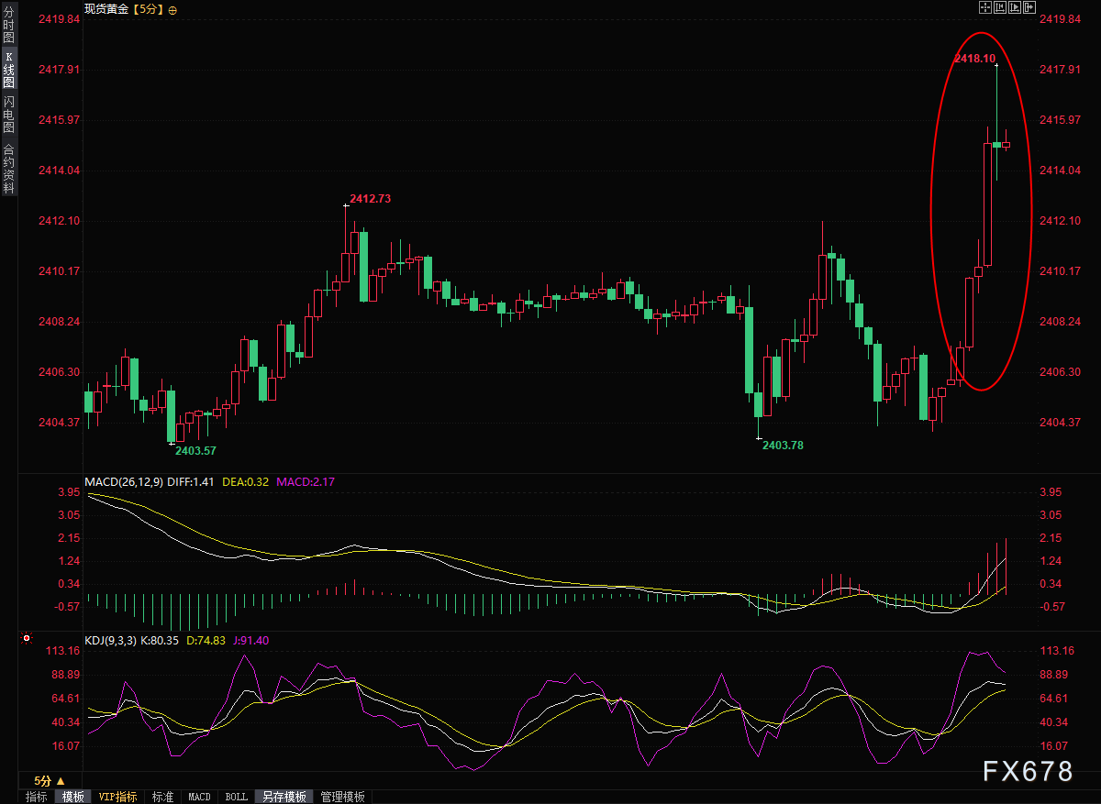Select the 模板 bottom tab
Viewport: 1101px width, 804px height.
73,797
